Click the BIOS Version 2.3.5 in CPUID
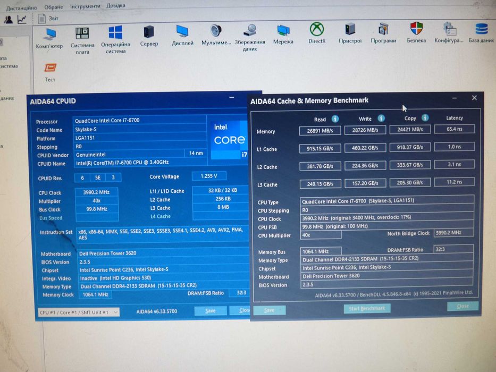This screenshot has width=496, height=372. pos(164,261)
